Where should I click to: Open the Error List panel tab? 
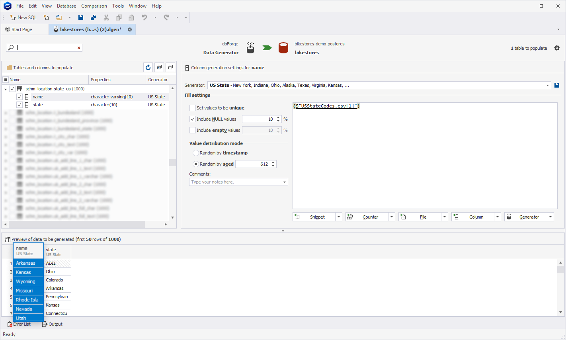tap(19, 324)
